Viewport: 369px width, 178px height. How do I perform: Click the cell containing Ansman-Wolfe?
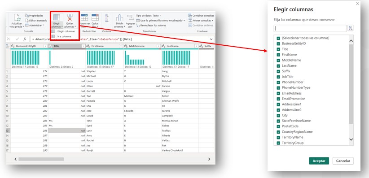pos(180,101)
